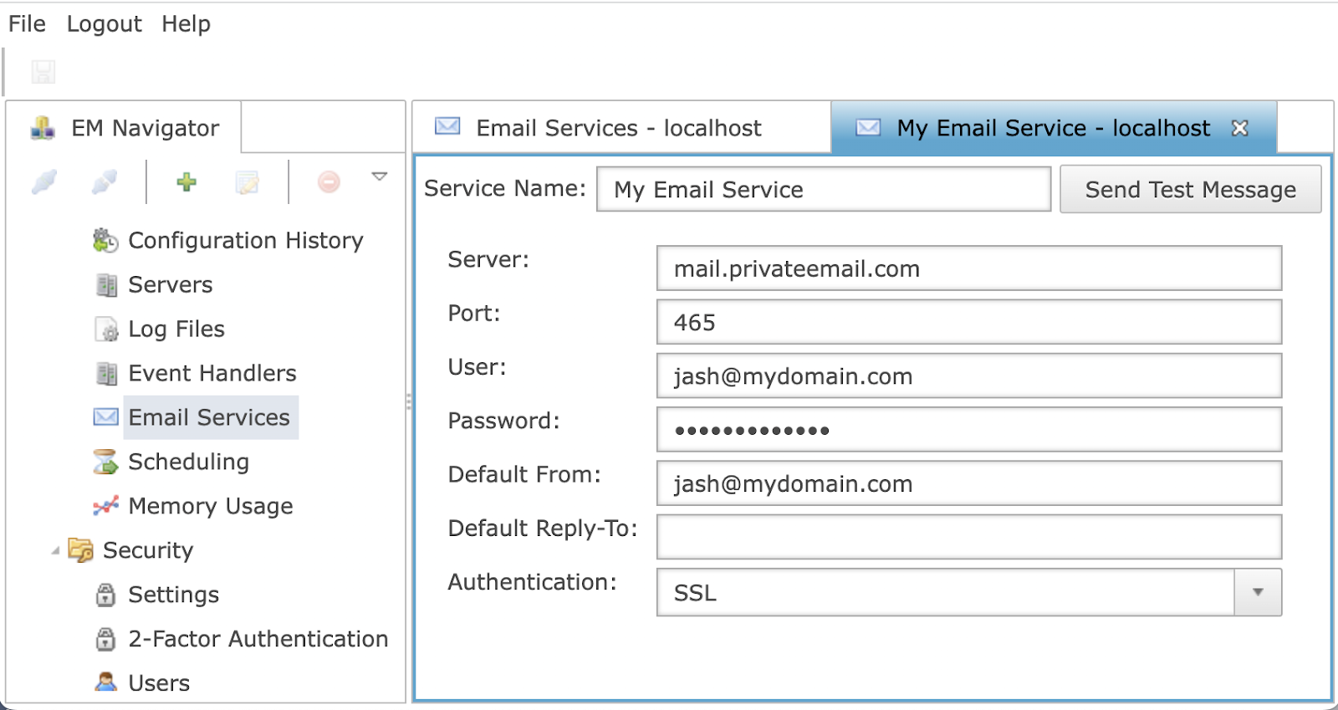The height and width of the screenshot is (710, 1338).
Task: Select Email Services in navigator tree
Action: pyautogui.click(x=209, y=417)
